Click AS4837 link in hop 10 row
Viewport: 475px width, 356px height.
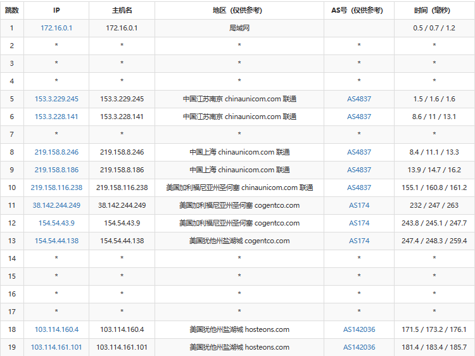[x=359, y=188]
